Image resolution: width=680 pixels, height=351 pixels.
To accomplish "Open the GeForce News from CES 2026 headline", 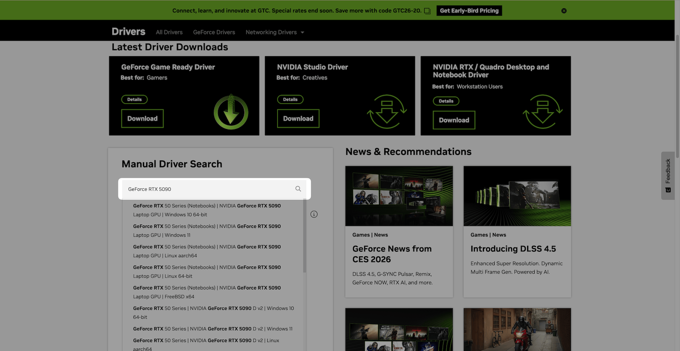I will 392,254.
